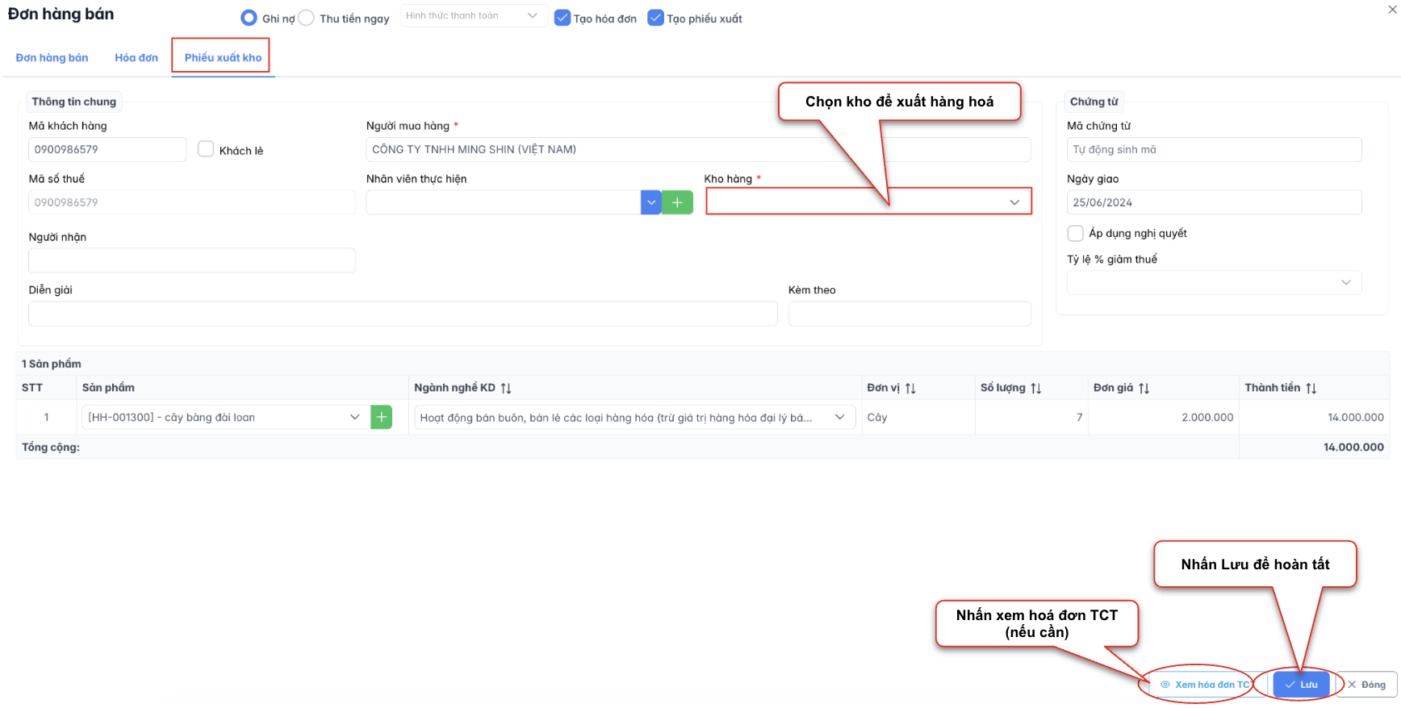Sort by Đơn giá column arrows
Screen dimensions: 1401x708
tap(1144, 388)
